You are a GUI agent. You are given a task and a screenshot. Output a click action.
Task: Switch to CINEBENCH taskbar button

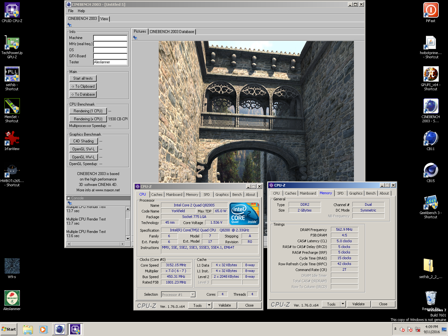pos(60,329)
